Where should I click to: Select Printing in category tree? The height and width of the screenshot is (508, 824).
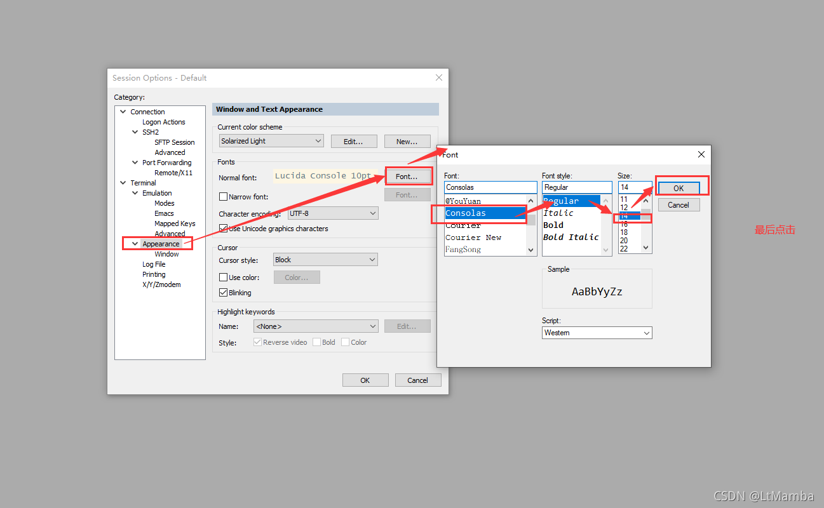click(x=154, y=274)
